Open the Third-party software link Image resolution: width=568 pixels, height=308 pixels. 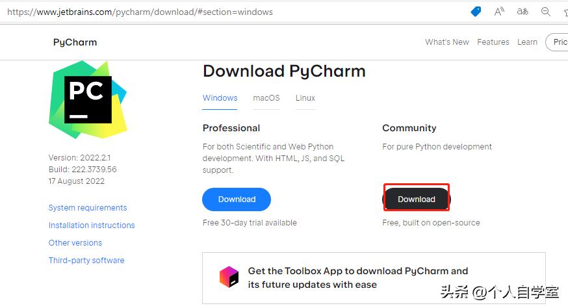click(86, 260)
